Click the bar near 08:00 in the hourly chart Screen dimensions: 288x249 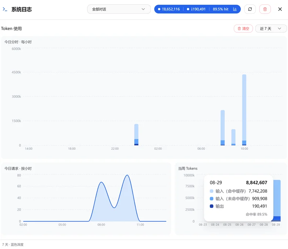(222, 128)
